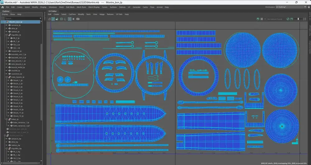
Task: Open the Outliner Show menu
Action: 12,14
